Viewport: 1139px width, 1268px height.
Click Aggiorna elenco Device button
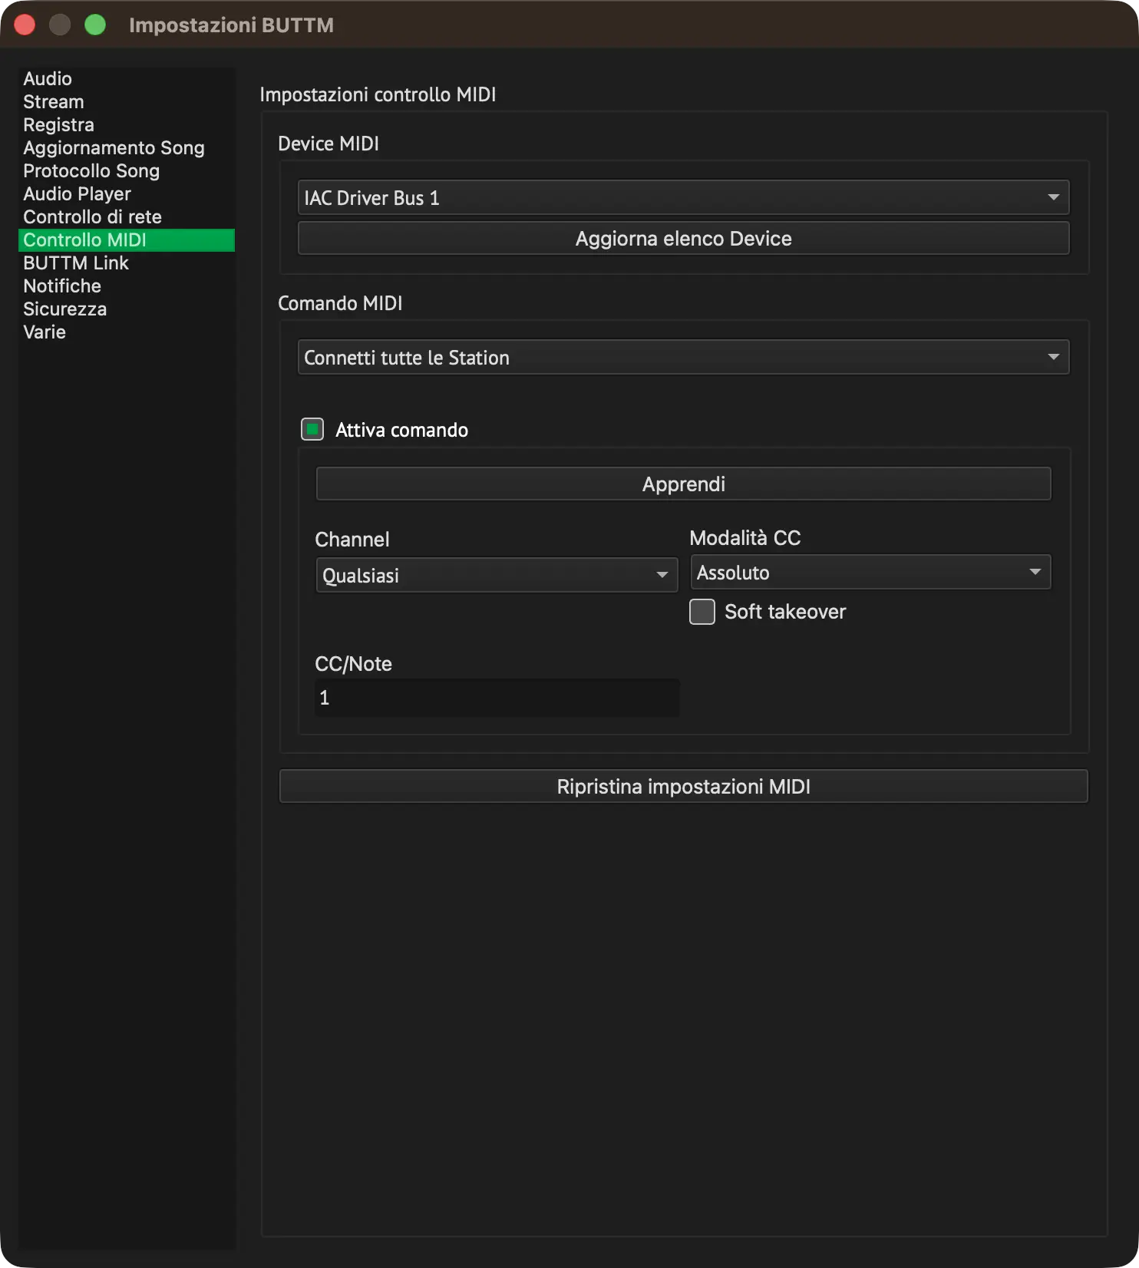(683, 239)
